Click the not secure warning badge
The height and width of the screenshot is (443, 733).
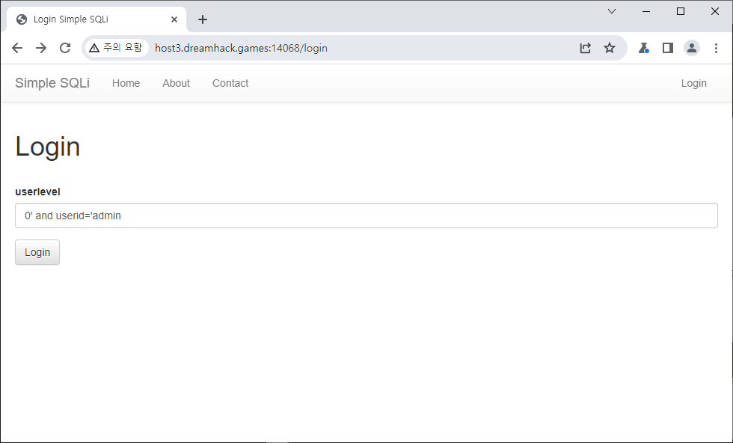pos(115,48)
